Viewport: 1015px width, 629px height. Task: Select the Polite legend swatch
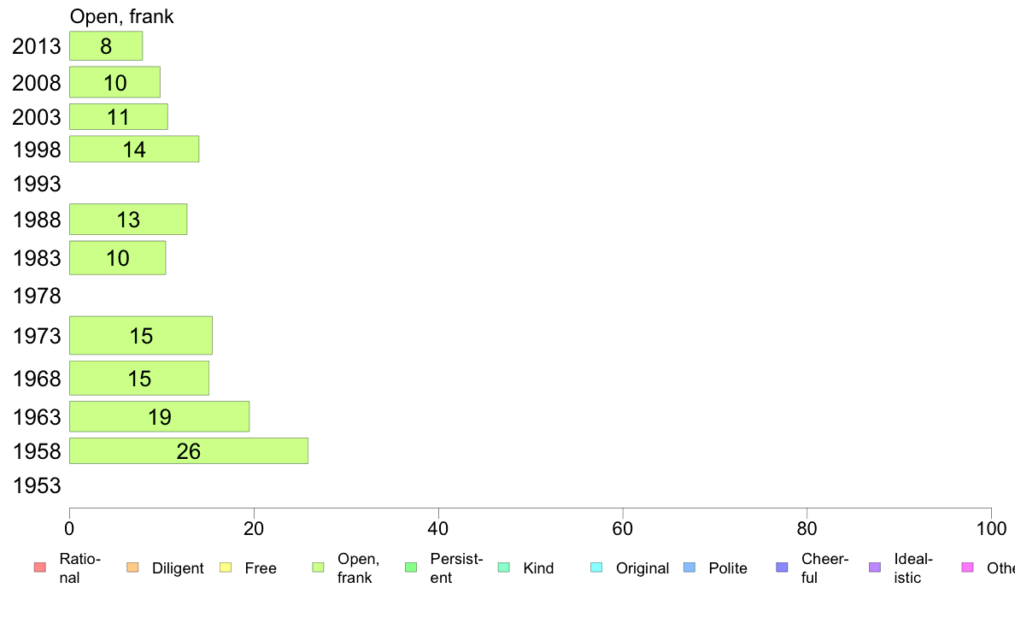point(689,567)
